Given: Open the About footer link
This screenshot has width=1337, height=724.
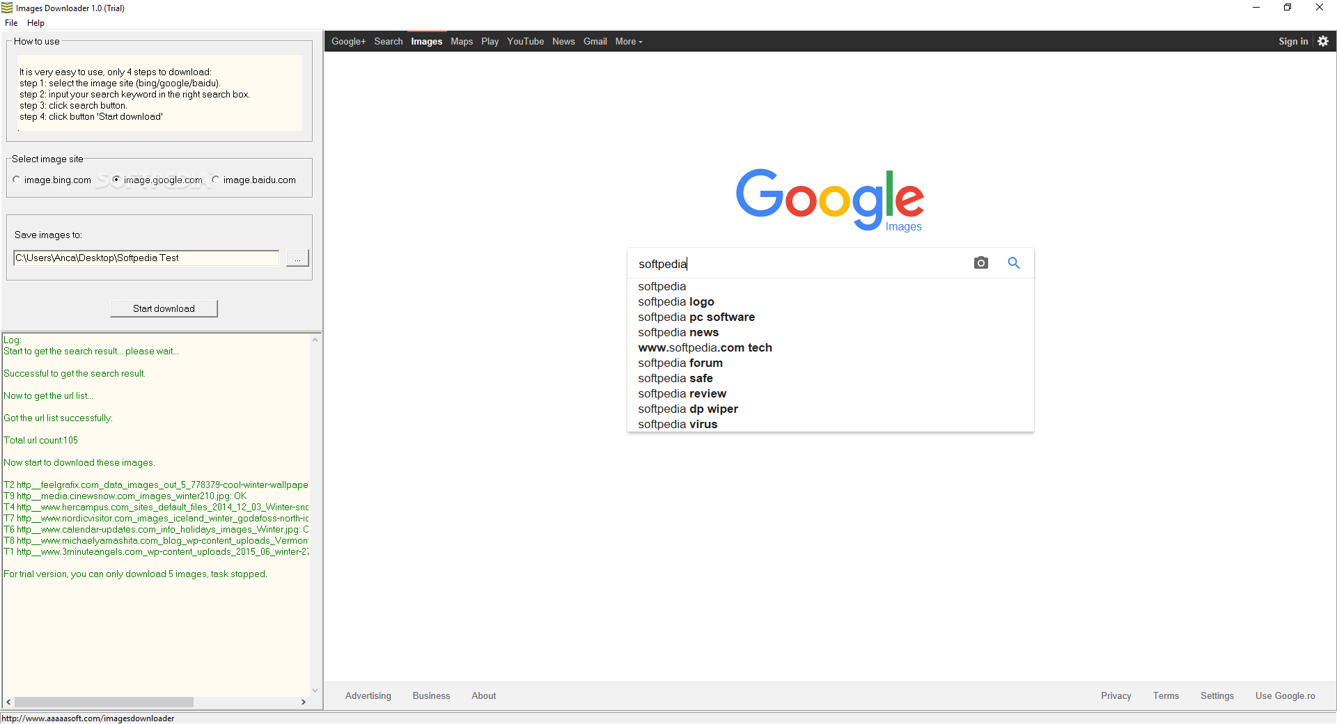Looking at the screenshot, I should (484, 695).
